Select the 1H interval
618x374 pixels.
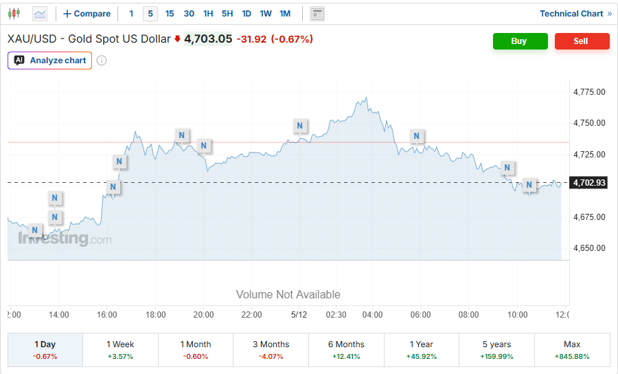[x=208, y=14]
